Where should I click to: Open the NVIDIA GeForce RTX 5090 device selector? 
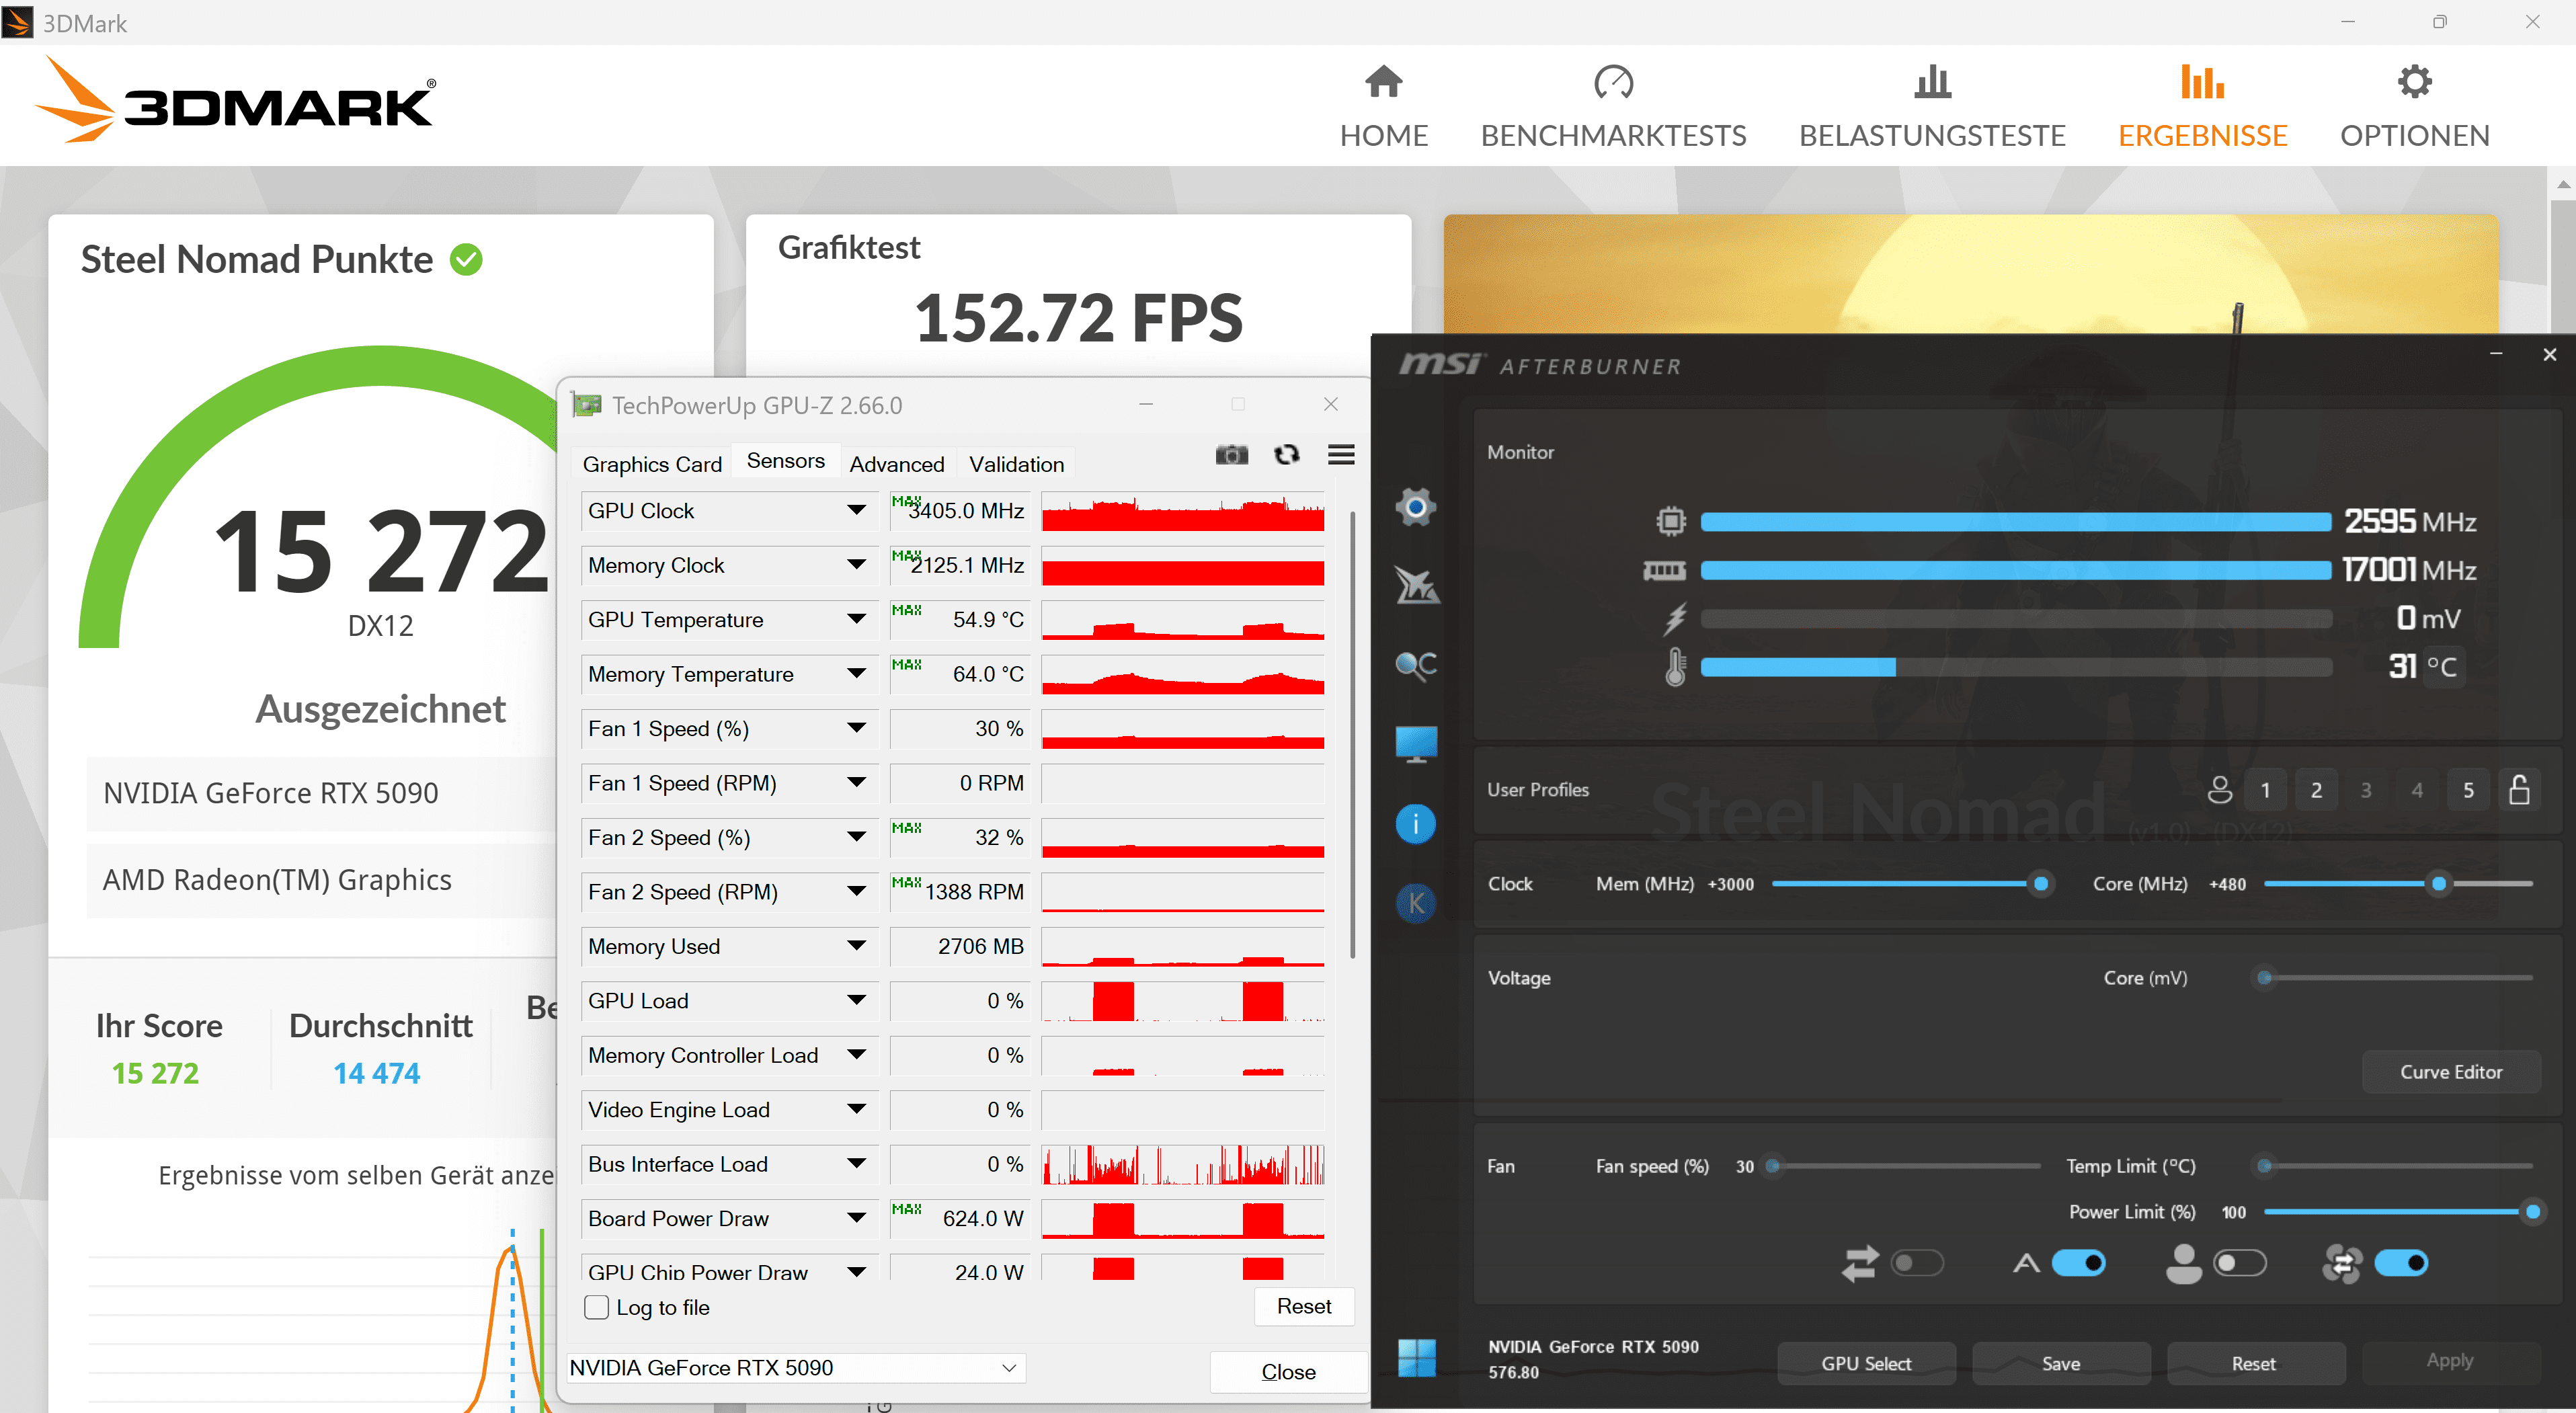coord(795,1368)
